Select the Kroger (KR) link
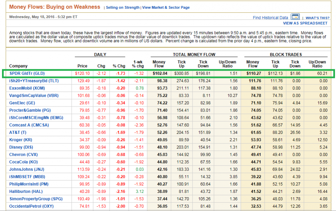This screenshot has height=211, width=336. coord(21,140)
